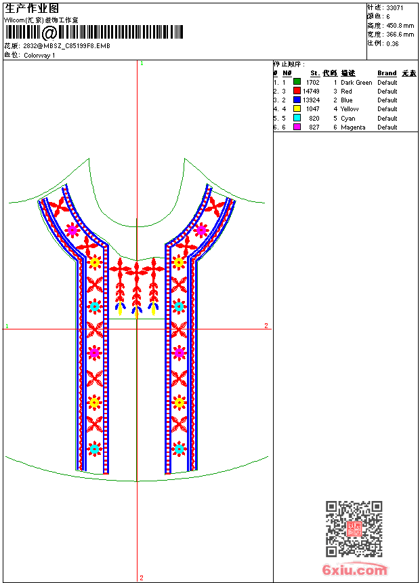
Task: Click the 'Blue' description text
Action: (347, 100)
